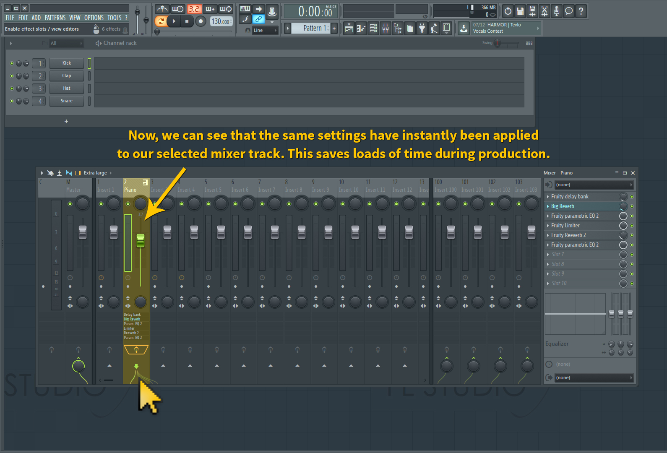The height and width of the screenshot is (453, 667).
Task: Expand the Fruity Limiter slot arrow
Action: pyautogui.click(x=547, y=225)
